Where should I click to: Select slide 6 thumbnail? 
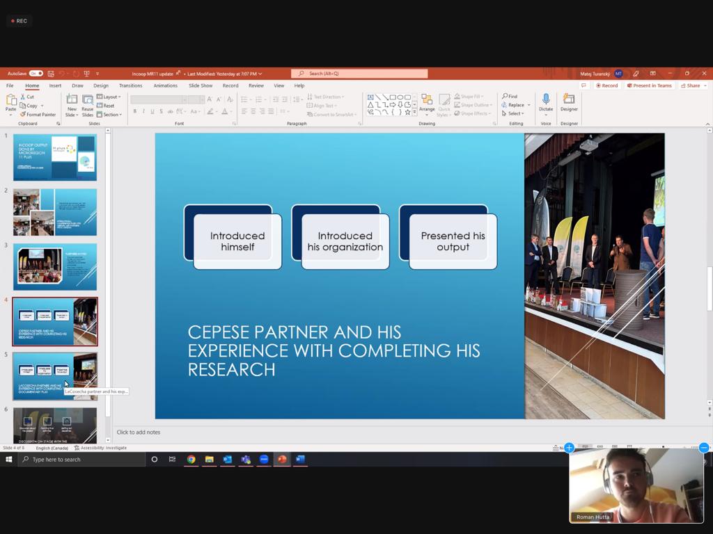(x=55, y=426)
